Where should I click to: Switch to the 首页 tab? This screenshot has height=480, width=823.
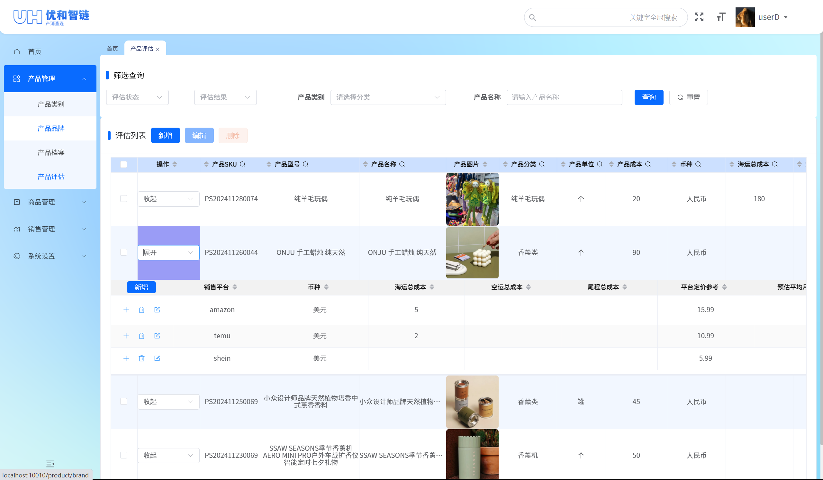pyautogui.click(x=112, y=48)
